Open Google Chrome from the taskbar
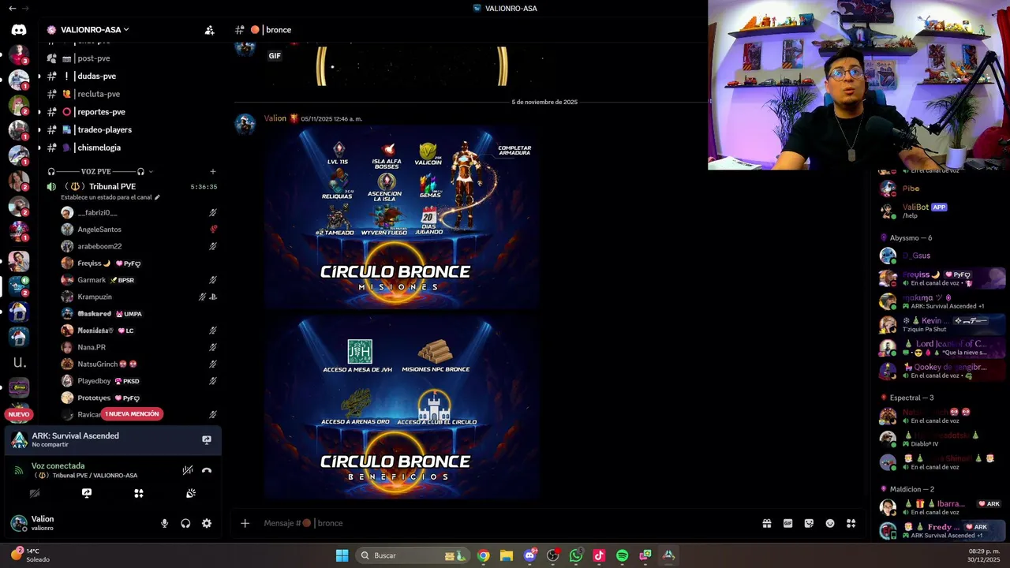The width and height of the screenshot is (1010, 568). (x=483, y=555)
